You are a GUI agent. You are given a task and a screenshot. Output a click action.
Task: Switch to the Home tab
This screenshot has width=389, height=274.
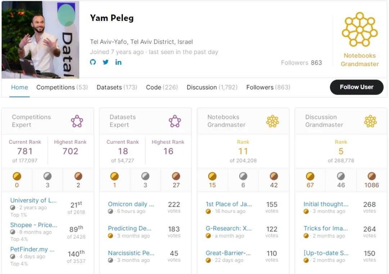pos(19,87)
